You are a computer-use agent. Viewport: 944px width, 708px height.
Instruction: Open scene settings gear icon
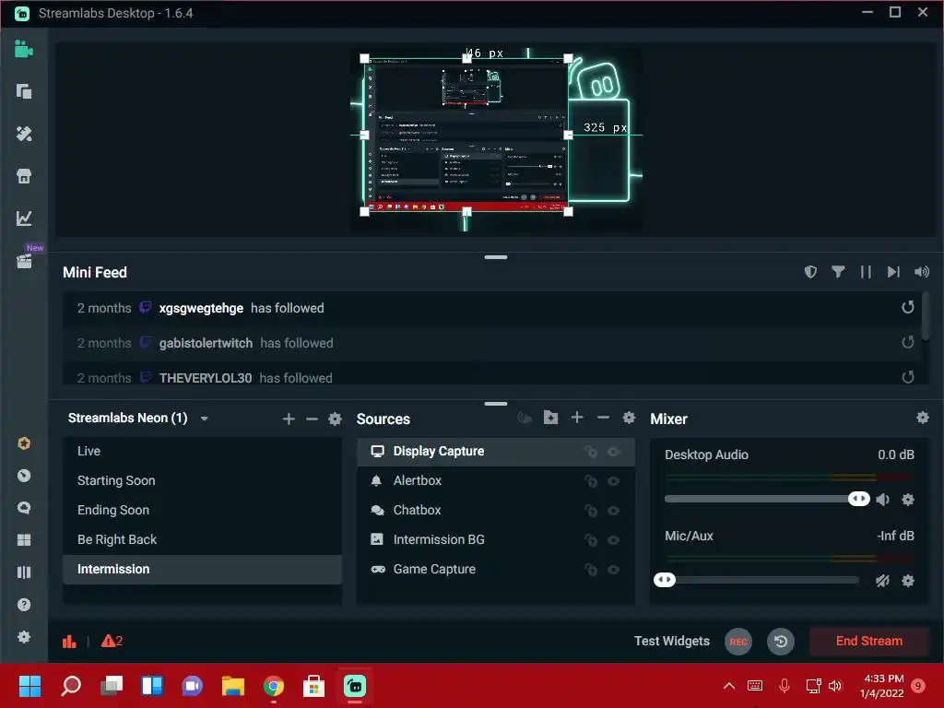coord(336,419)
